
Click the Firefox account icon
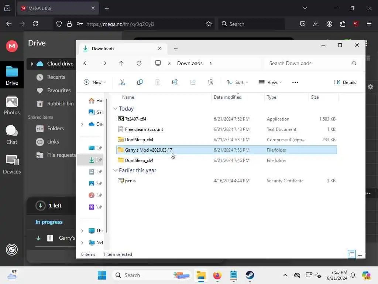329,24
